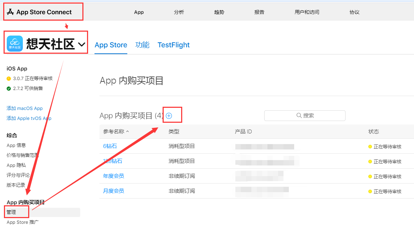Add a new in-app purchase with plus icon
The height and width of the screenshot is (227, 414).
(169, 116)
